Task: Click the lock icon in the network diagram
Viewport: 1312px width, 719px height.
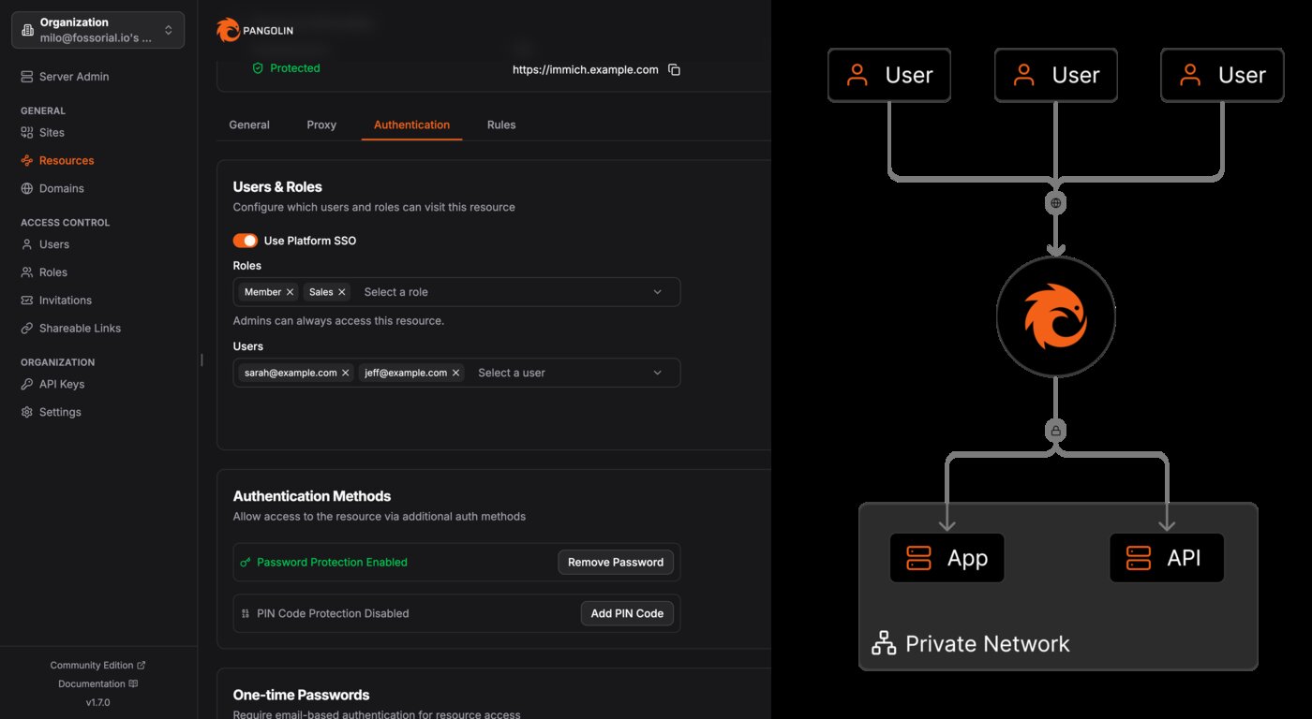Action: click(1056, 432)
